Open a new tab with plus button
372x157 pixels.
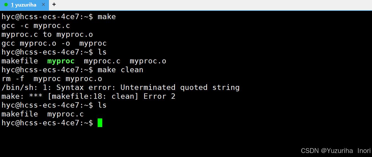[54, 5]
